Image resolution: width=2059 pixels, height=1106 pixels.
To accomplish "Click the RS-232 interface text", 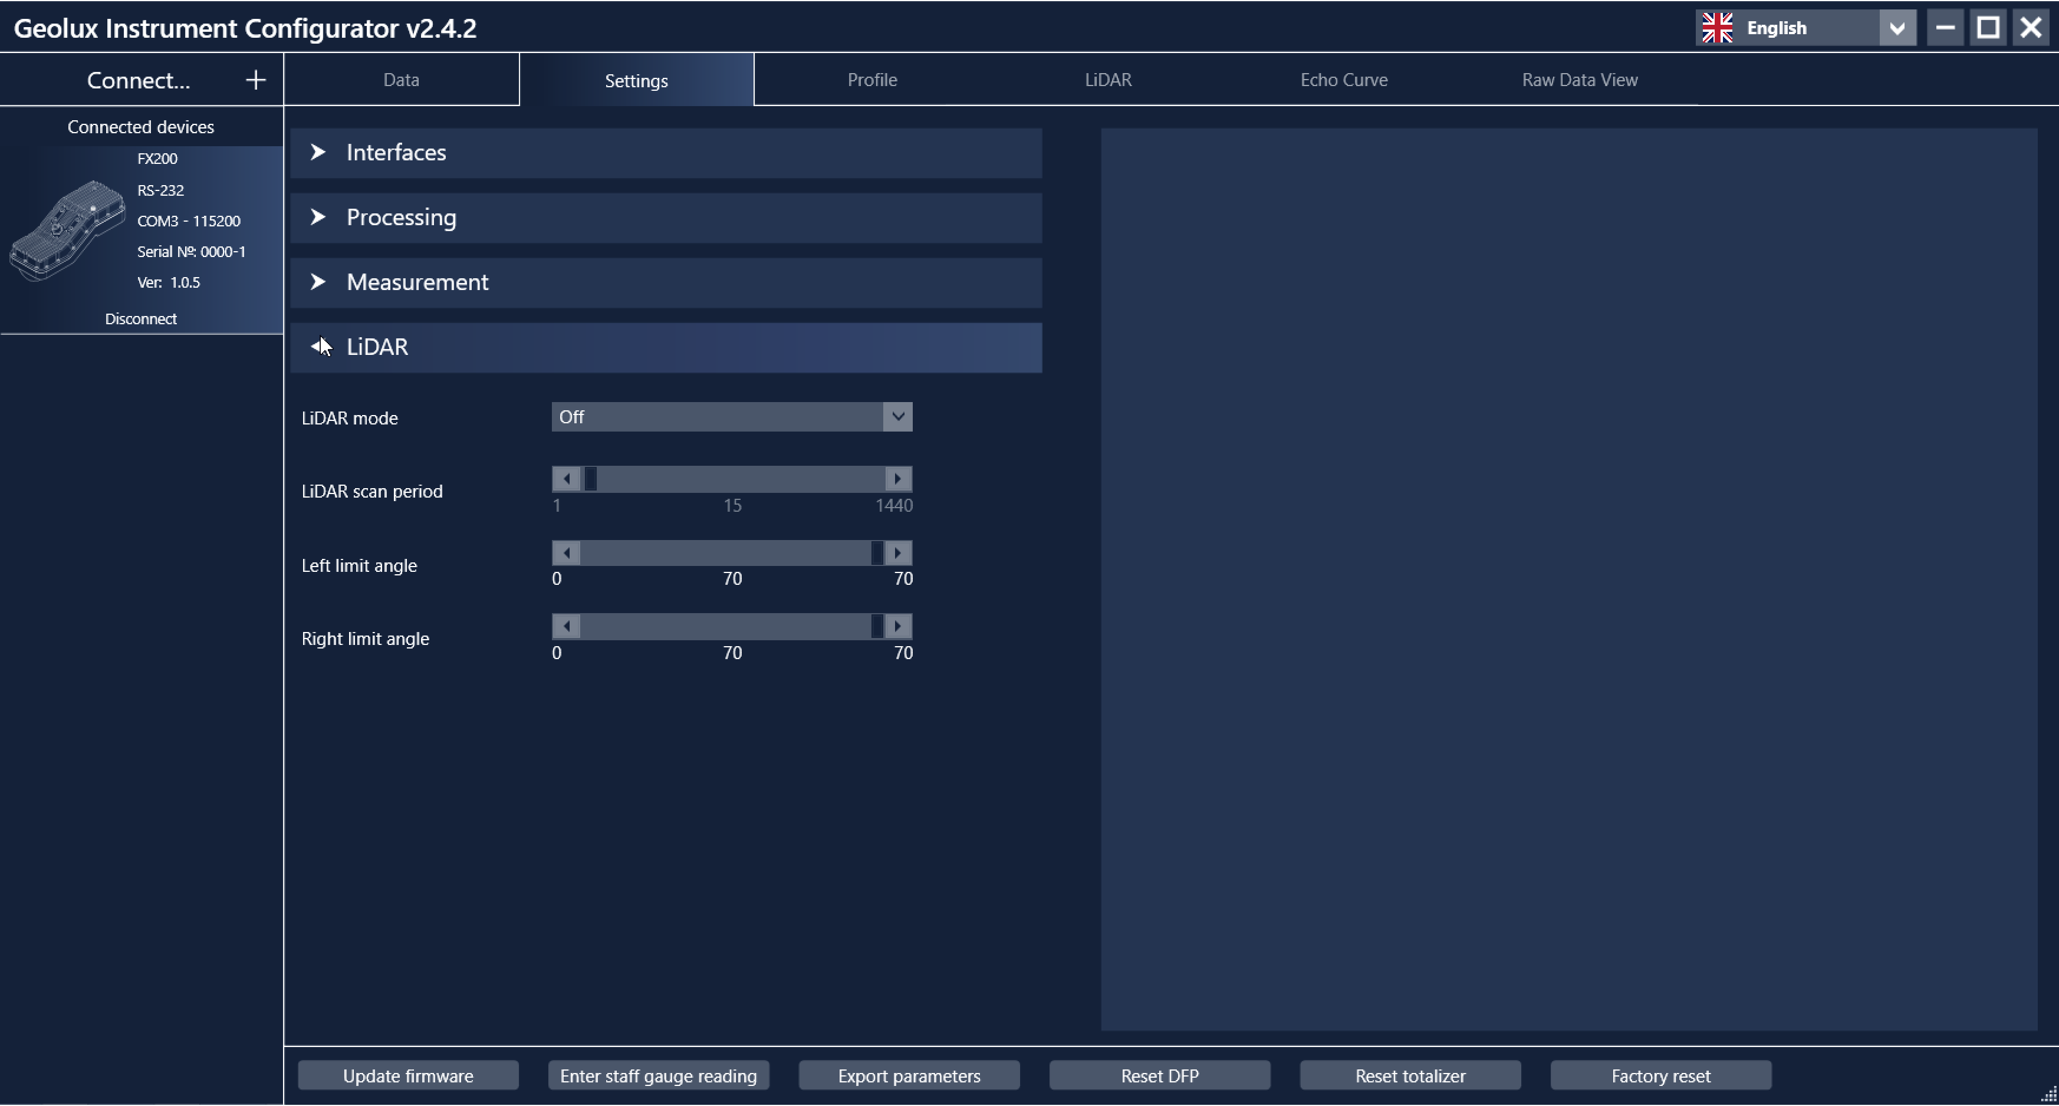I will (160, 190).
